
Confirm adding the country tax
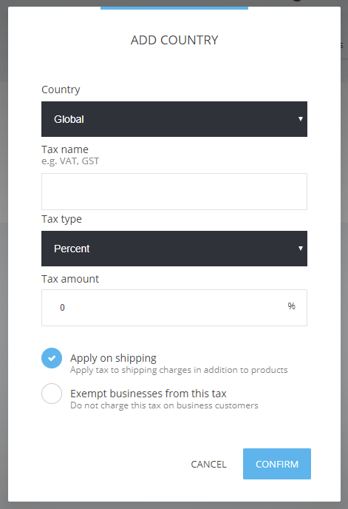(277, 464)
